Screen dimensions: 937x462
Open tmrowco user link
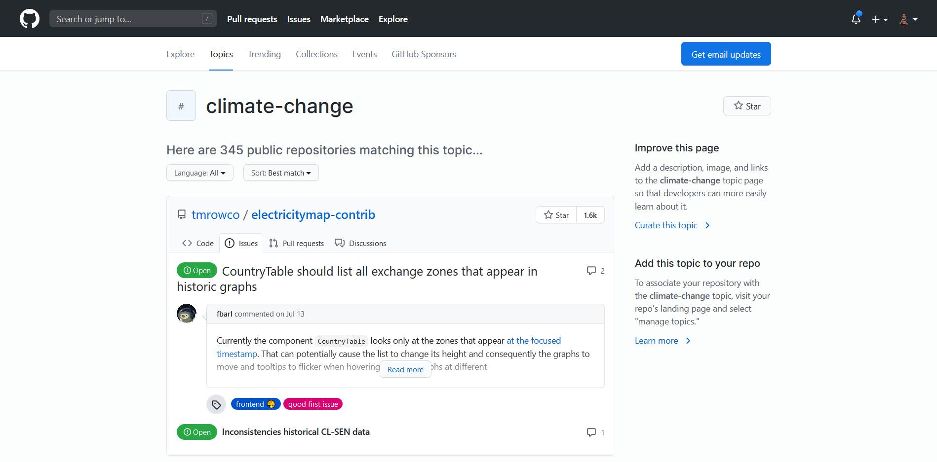(x=216, y=215)
